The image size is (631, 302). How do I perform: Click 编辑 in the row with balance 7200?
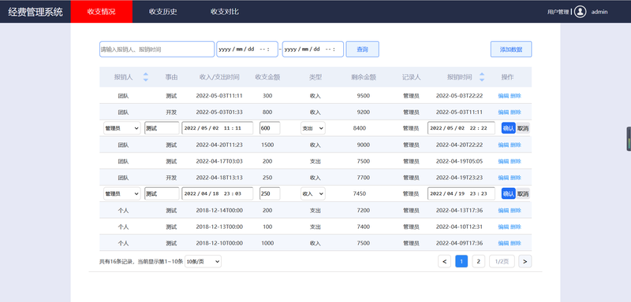pos(503,210)
